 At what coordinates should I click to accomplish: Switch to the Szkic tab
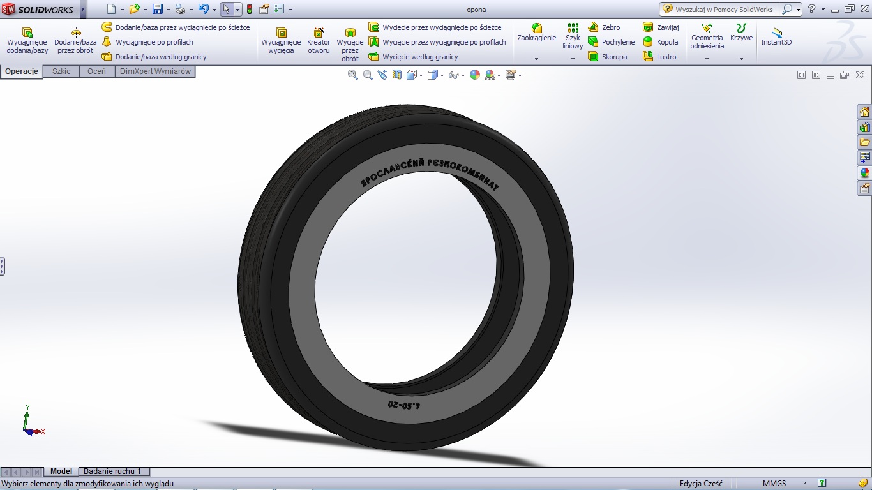(61, 71)
